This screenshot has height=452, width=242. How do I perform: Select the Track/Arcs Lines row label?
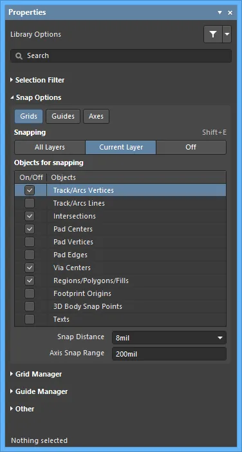click(79, 203)
